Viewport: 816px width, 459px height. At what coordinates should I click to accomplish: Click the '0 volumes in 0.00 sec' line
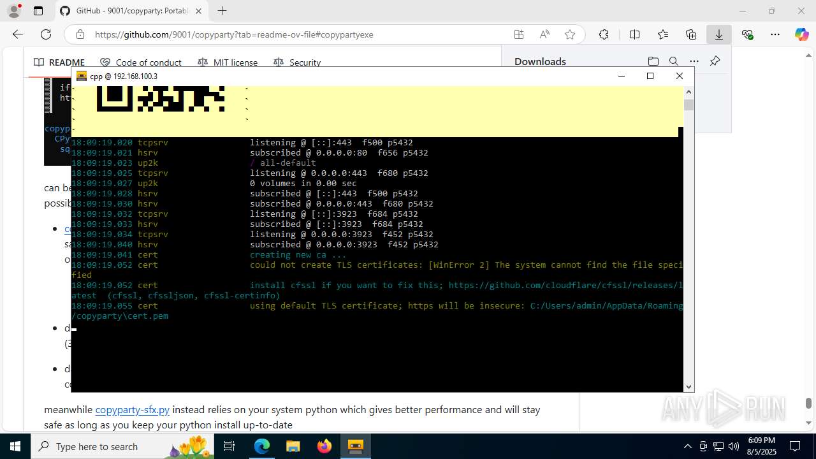click(303, 183)
